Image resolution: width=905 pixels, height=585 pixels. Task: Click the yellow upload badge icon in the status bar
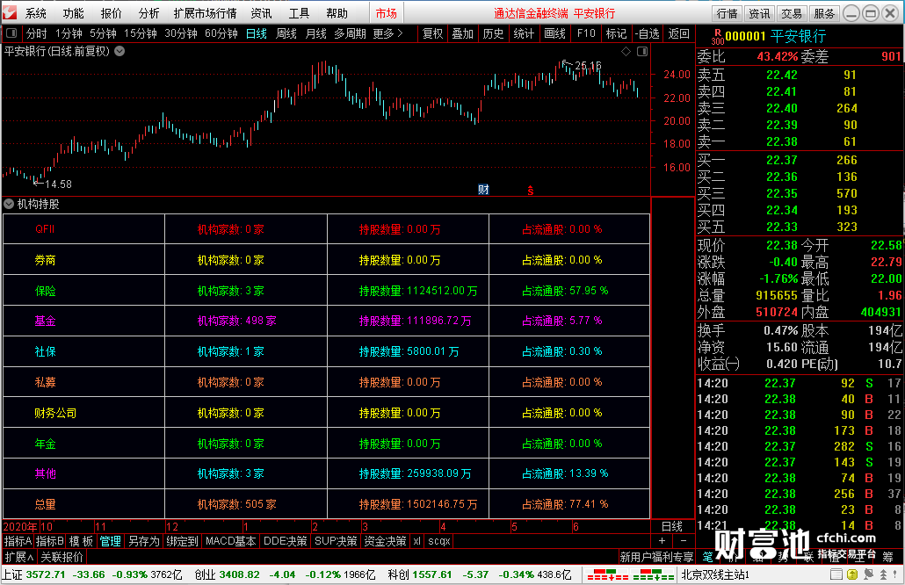(852, 574)
